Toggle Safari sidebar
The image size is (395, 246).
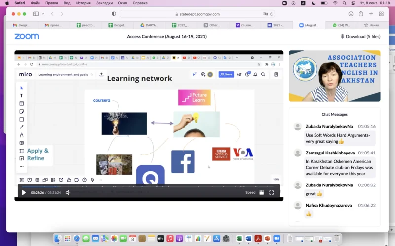(x=36, y=14)
